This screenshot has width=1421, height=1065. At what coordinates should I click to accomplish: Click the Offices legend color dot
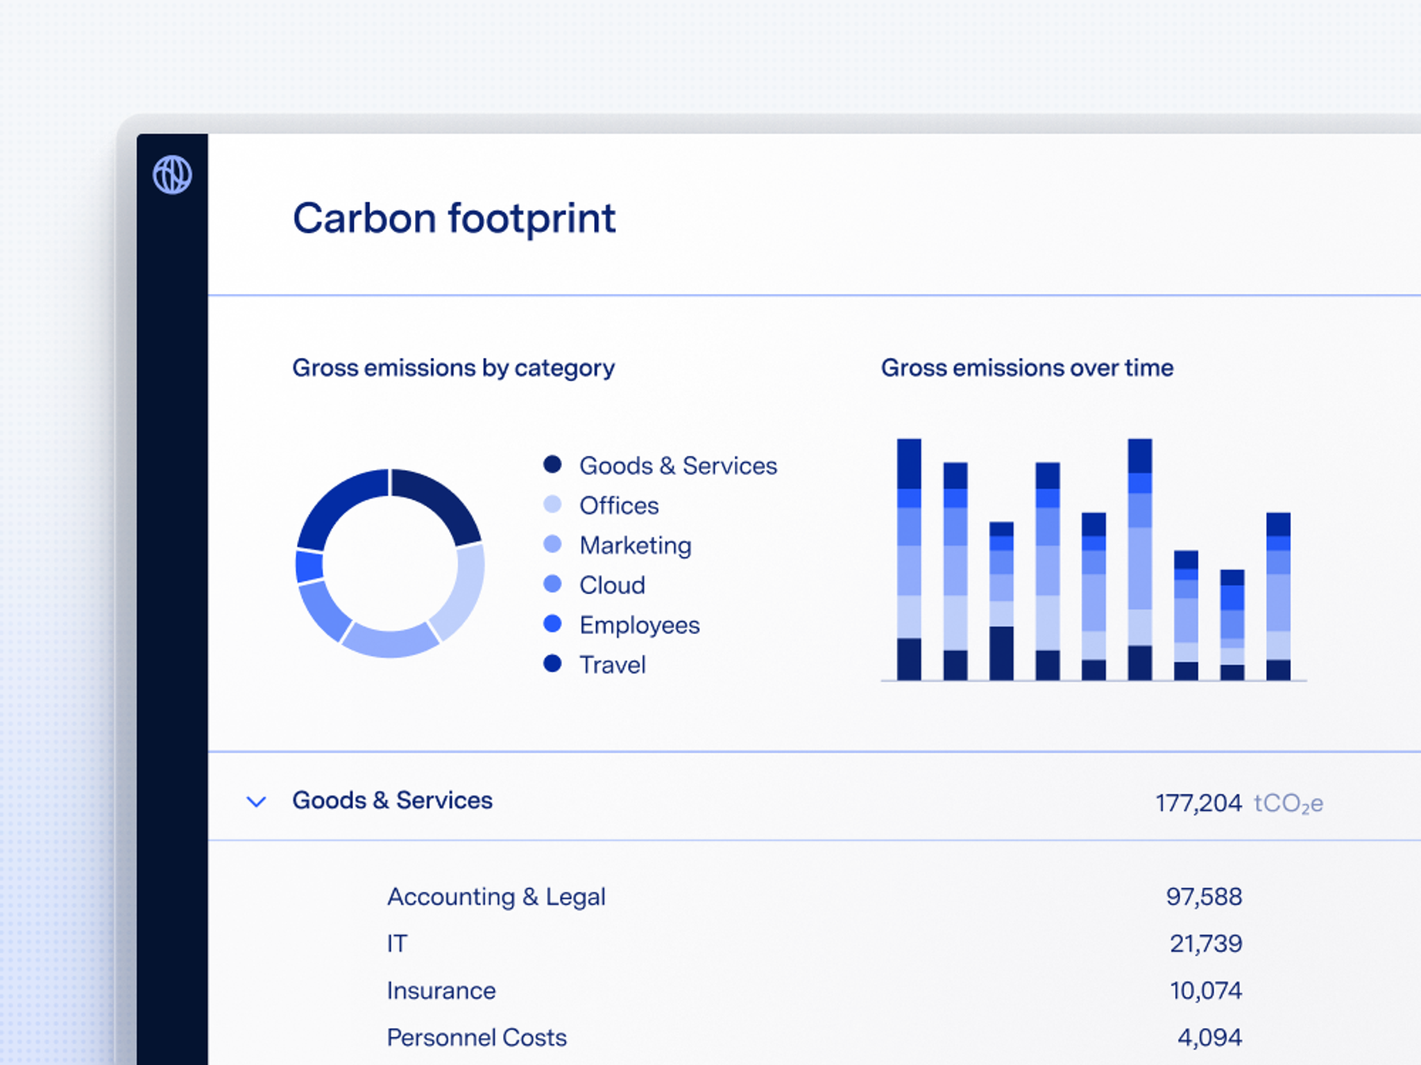pos(552,504)
